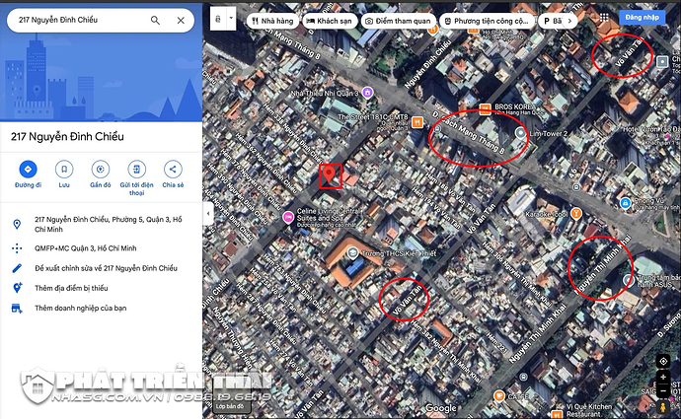This screenshot has width=681, height=419.
Task: Click the BROS KOREA restaurant marker
Action: 485,108
